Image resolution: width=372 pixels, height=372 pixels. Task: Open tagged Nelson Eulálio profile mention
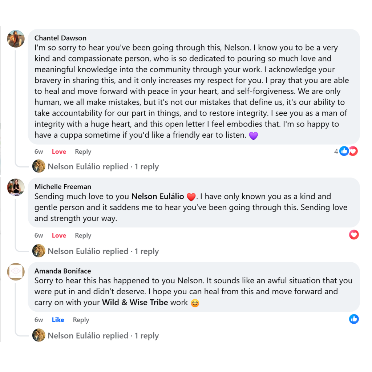[x=158, y=197]
